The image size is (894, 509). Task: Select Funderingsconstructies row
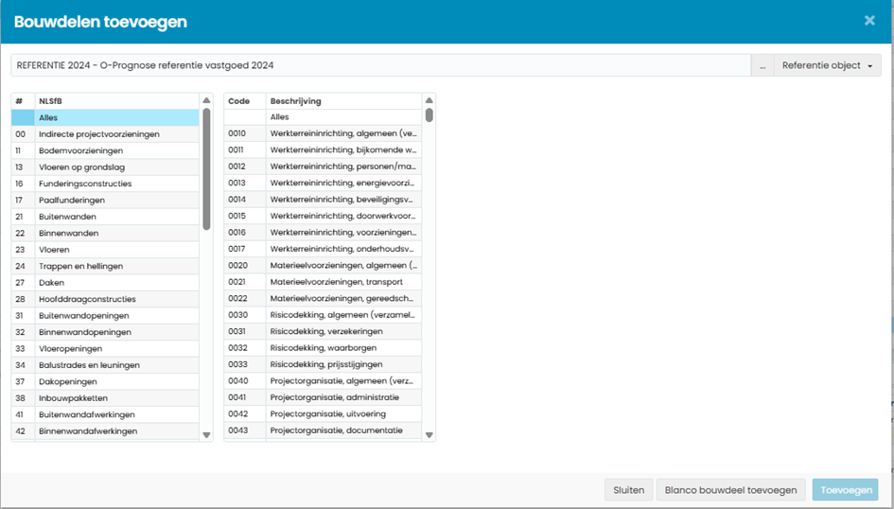pos(105,184)
